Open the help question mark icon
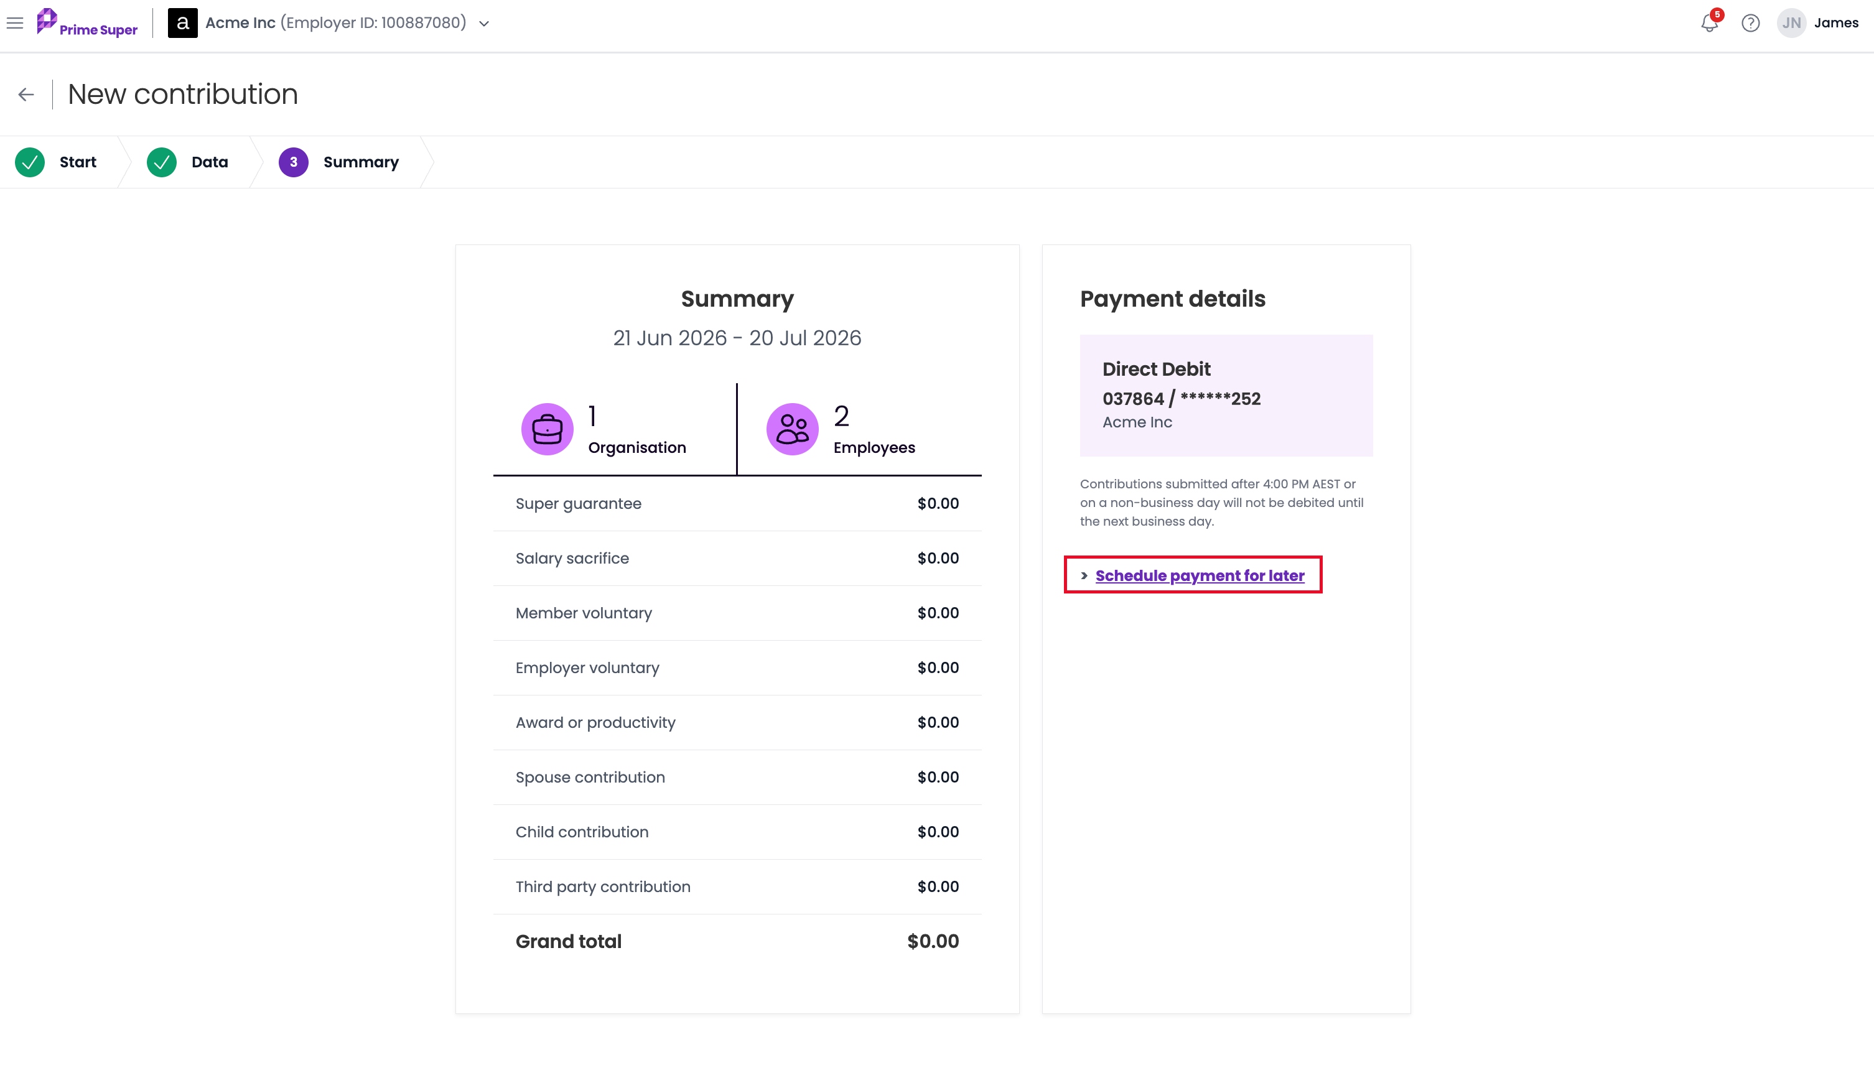The width and height of the screenshot is (1874, 1065). 1750,22
